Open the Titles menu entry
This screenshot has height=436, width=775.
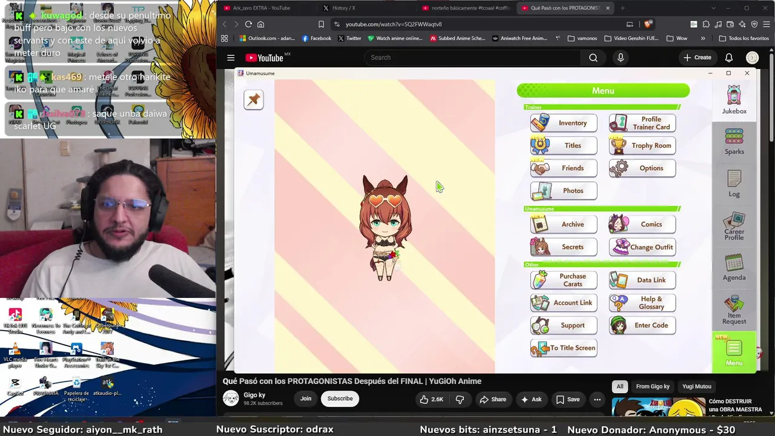coord(564,145)
